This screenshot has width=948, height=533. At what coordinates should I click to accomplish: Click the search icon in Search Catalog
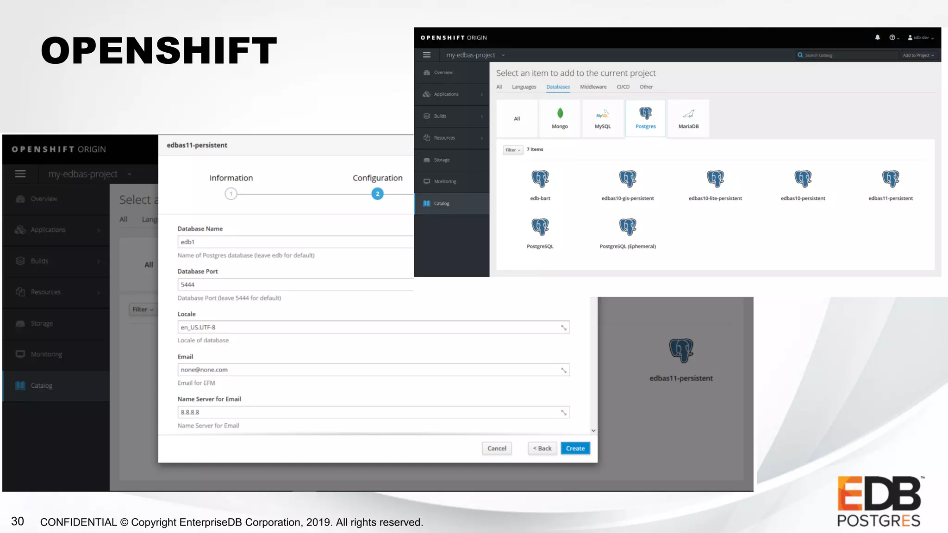[x=800, y=55]
